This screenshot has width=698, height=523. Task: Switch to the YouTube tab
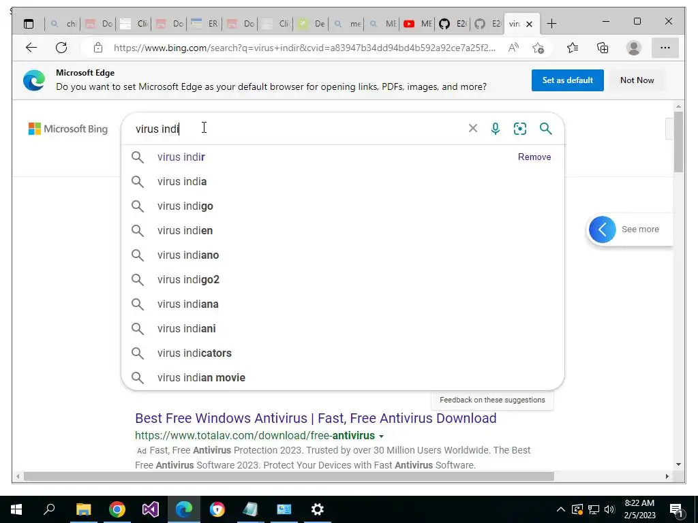click(x=418, y=24)
